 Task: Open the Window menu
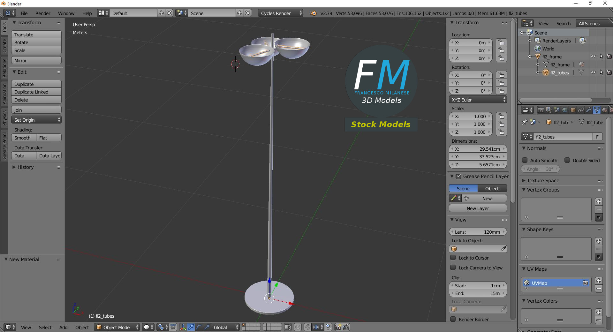[66, 13]
